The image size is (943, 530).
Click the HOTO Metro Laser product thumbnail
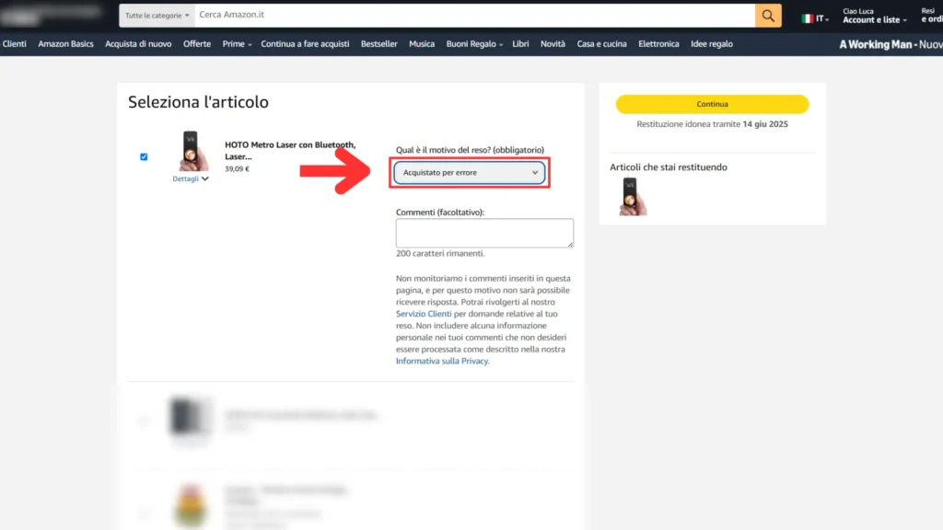click(192, 150)
